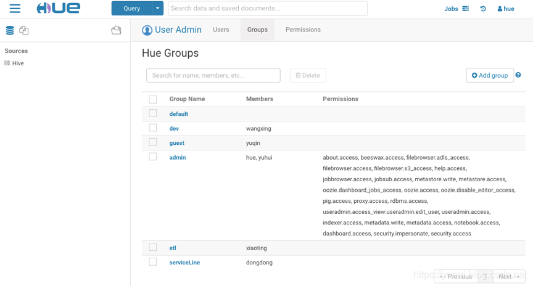Click the Hive table source icon
Screen dimensions: 533x286
(7, 63)
